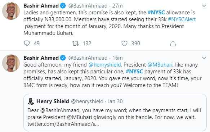Open the @MBuhari mention in the second tweet

click(x=160, y=65)
